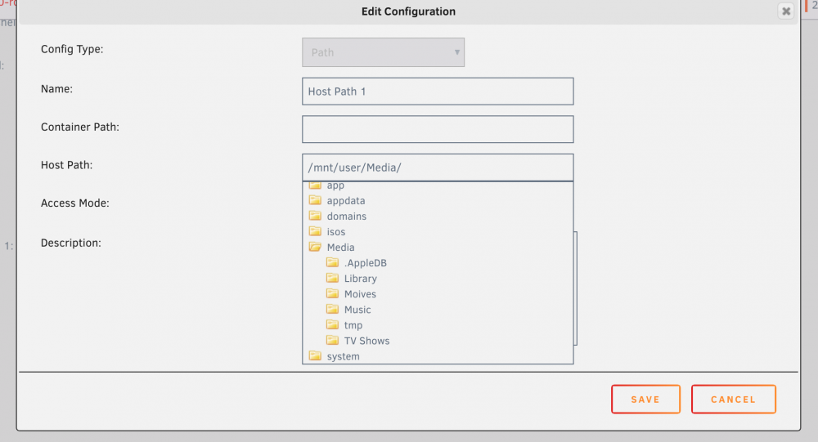Select the system folder name
The image size is (818, 442).
point(343,356)
